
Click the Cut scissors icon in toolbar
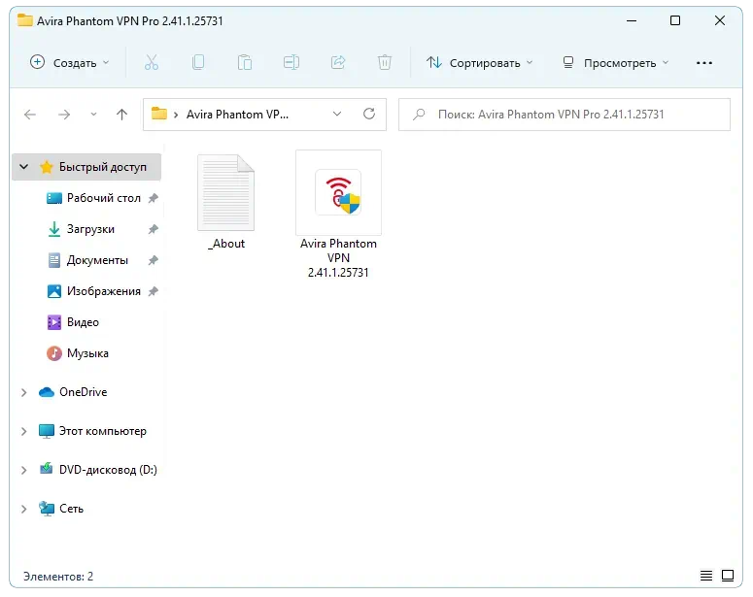152,62
